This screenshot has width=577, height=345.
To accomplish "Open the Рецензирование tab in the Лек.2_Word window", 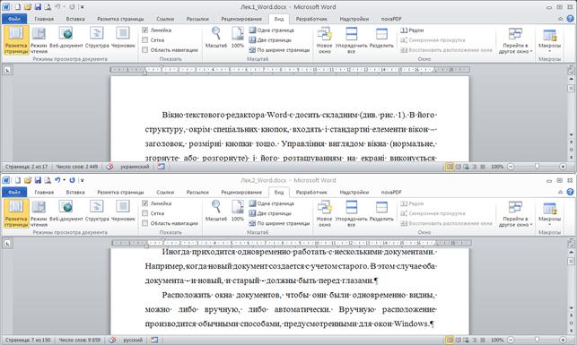I will (241, 192).
